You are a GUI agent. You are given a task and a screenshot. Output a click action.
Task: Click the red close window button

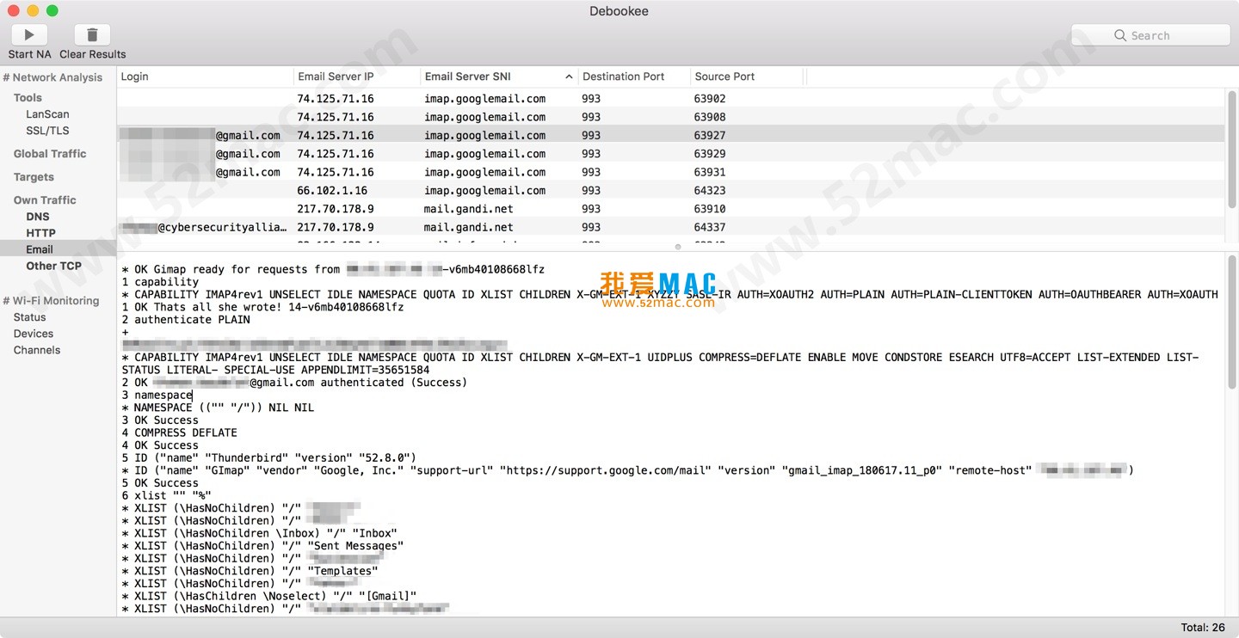tap(14, 11)
